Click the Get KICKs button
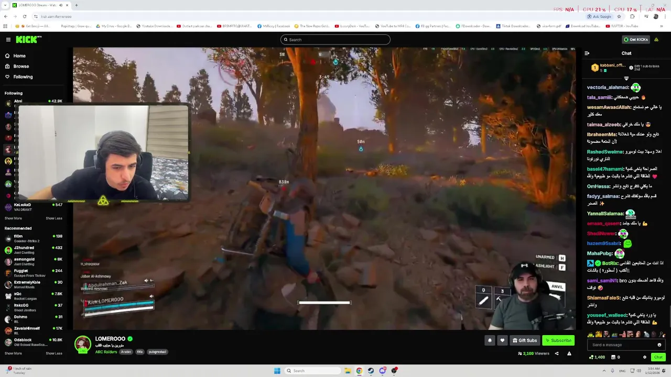This screenshot has width=671, height=377. point(636,39)
